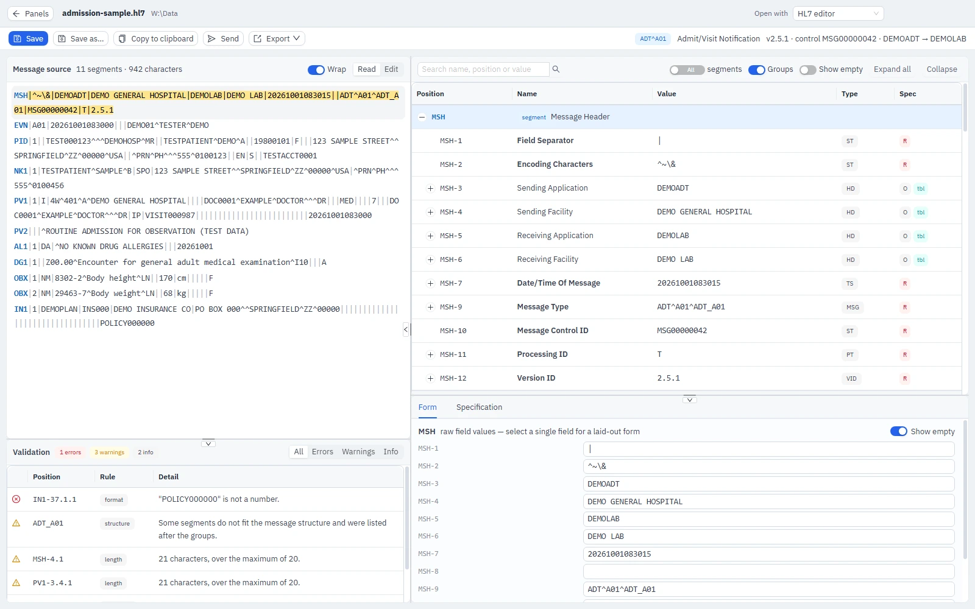The image size is (975, 609).
Task: Expand MSH-4 Sending Facility
Action: [x=430, y=212]
